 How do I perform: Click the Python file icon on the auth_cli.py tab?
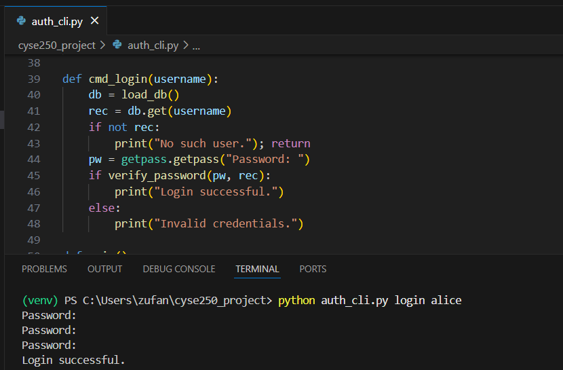(21, 21)
